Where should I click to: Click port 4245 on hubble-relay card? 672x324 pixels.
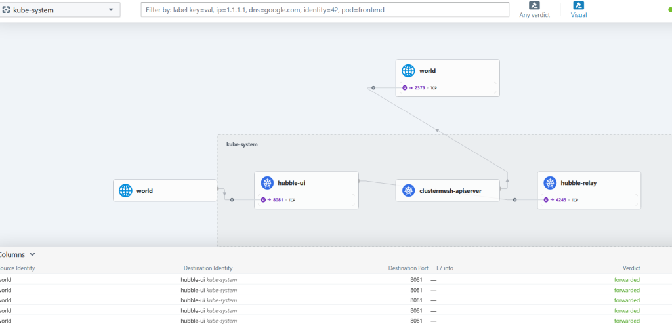click(561, 200)
